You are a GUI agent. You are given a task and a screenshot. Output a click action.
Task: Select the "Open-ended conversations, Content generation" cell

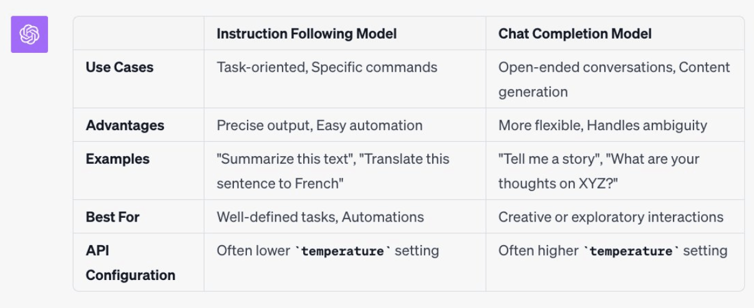point(614,79)
